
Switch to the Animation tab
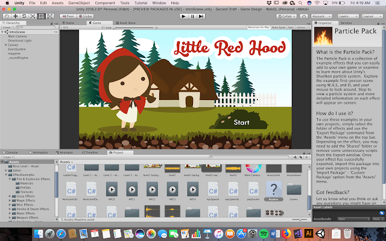click(39, 152)
